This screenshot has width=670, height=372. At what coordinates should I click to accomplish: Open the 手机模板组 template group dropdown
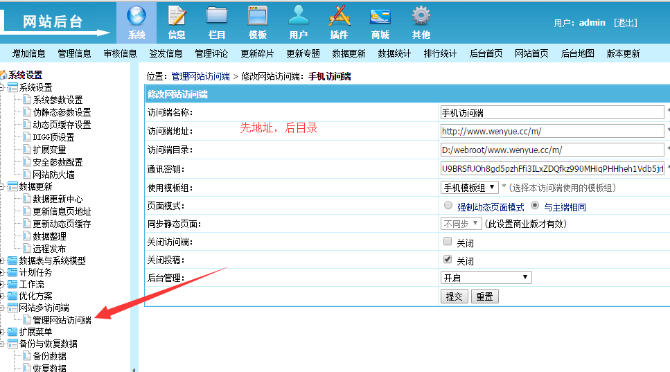[x=469, y=187]
